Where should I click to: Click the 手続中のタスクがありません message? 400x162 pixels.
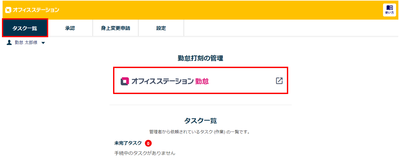tap(145, 153)
